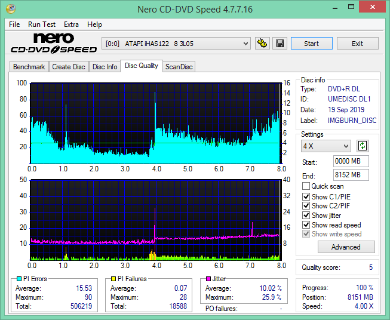The height and width of the screenshot is (320, 390).
Task: Open the Extra menu
Action: 71,24
